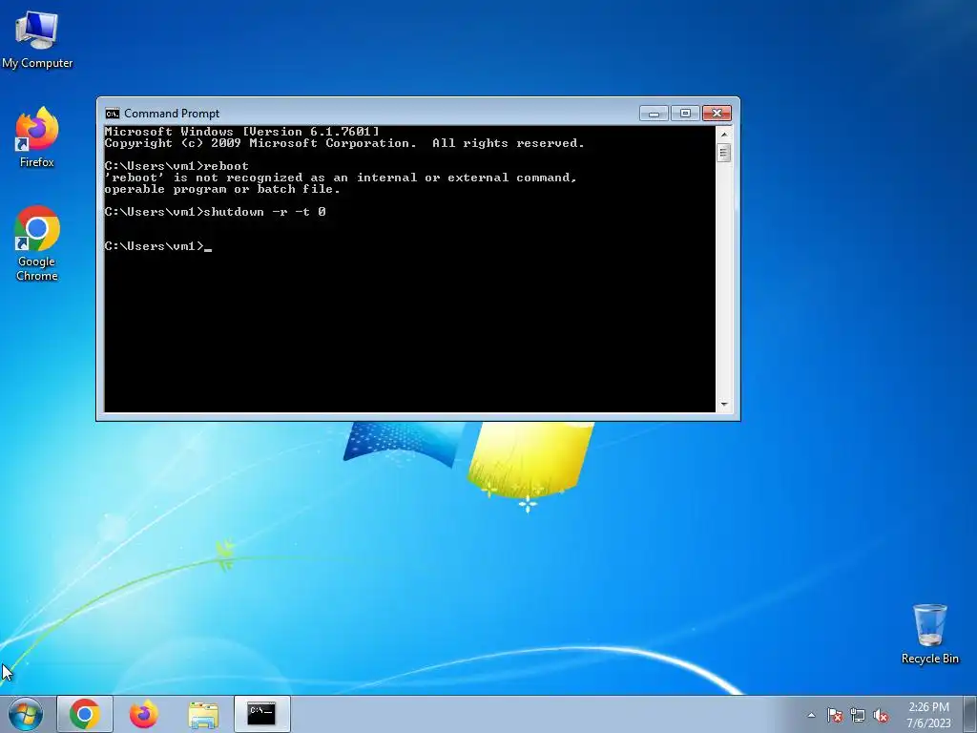This screenshot has height=733, width=977.
Task: Open the clock showing 2:26 PM
Action: [928, 715]
